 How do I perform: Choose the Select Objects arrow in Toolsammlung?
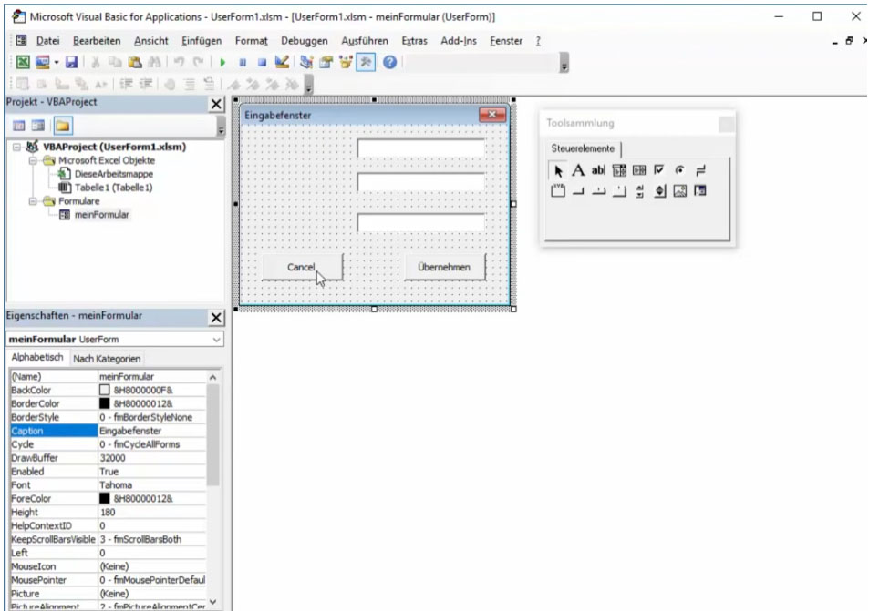pyautogui.click(x=558, y=170)
